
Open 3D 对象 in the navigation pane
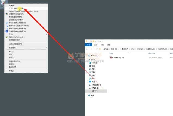tap(93, 63)
